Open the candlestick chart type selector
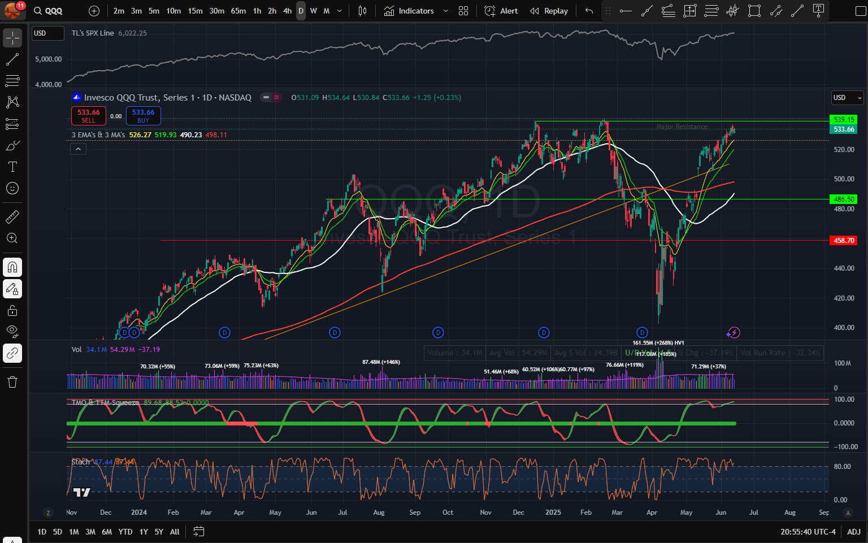 click(x=363, y=11)
